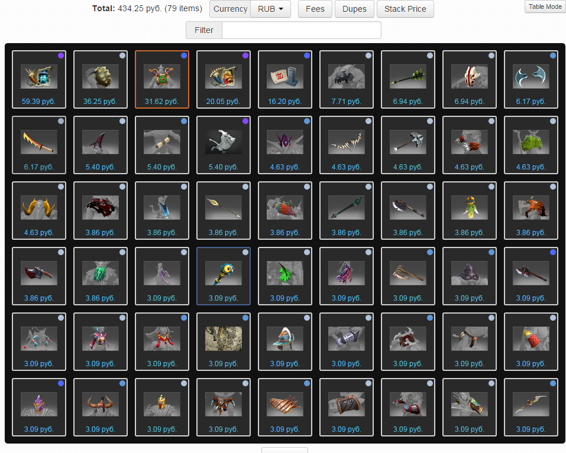Screen dimensions: 566x453
Task: Click the Total 434.25 руб. summary text
Action: coord(147,8)
